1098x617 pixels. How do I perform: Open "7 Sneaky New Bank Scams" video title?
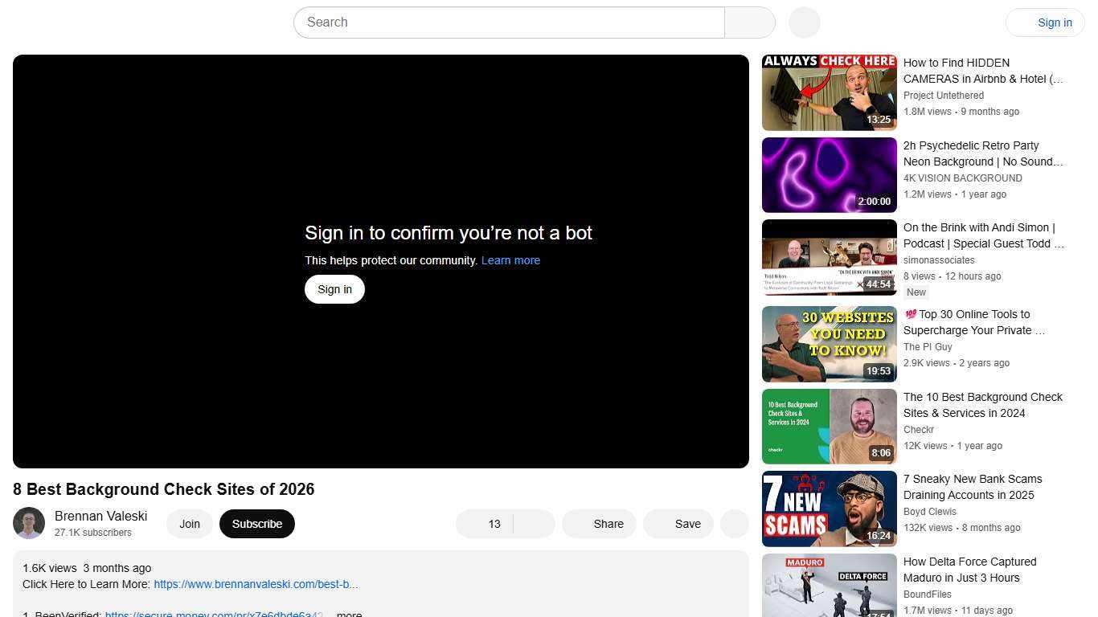973,487
